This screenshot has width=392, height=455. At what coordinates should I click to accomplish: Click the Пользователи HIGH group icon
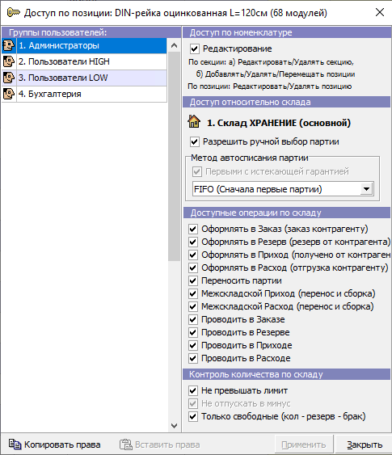[x=9, y=61]
